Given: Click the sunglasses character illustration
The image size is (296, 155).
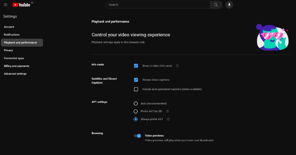Looking at the screenshot, I should coord(272,37).
